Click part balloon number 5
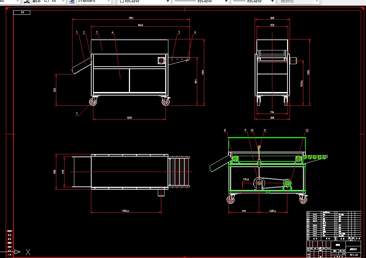Screen dimensions: 366x258 pos(179,32)
